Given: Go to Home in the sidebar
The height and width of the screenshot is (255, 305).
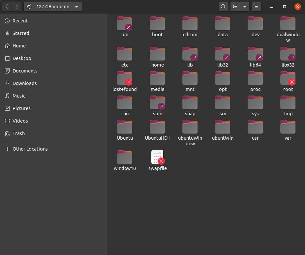Looking at the screenshot, I should (53, 46).
